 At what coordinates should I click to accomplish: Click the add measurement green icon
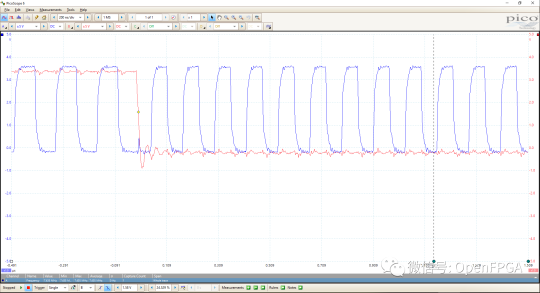click(248, 288)
